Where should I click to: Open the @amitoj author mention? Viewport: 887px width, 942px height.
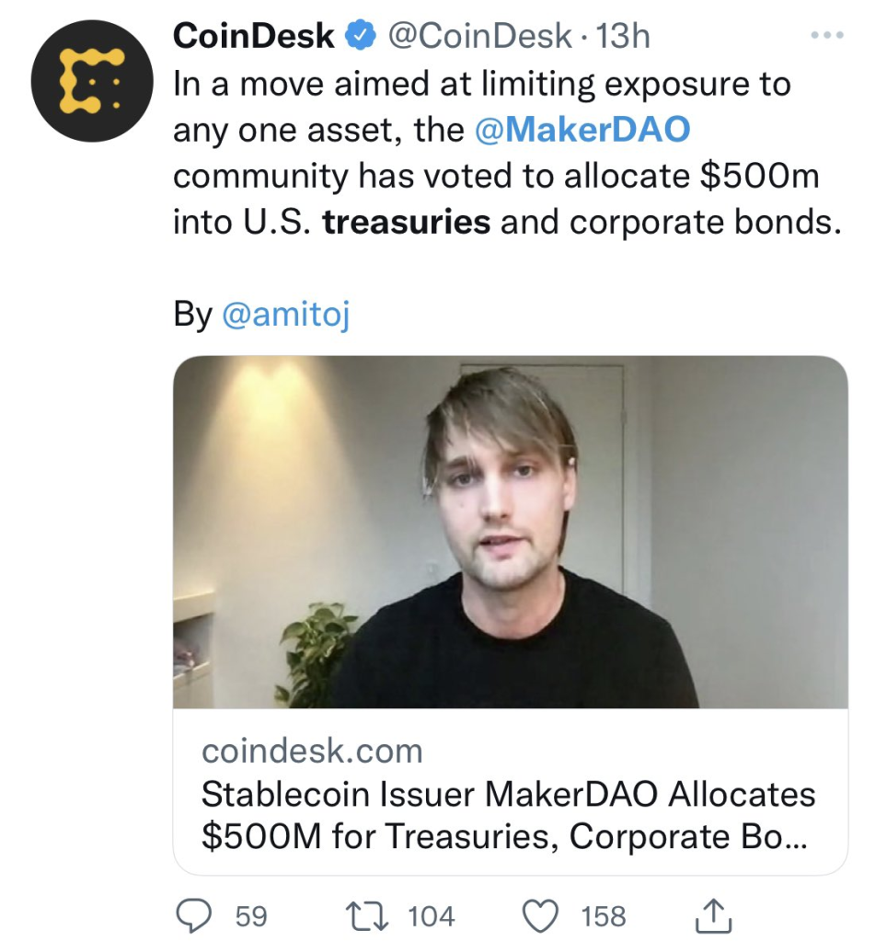pyautogui.click(x=285, y=315)
